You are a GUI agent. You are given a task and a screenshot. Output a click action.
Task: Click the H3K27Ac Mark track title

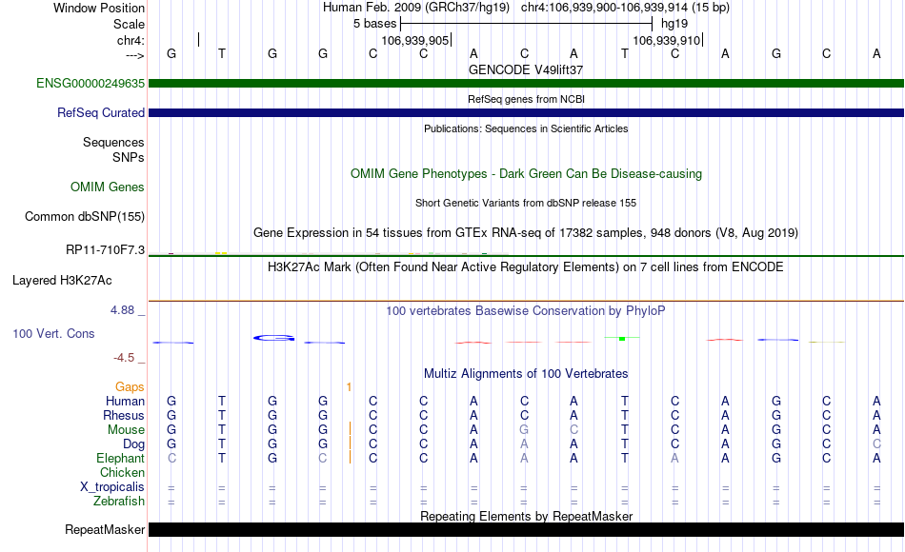click(526, 267)
